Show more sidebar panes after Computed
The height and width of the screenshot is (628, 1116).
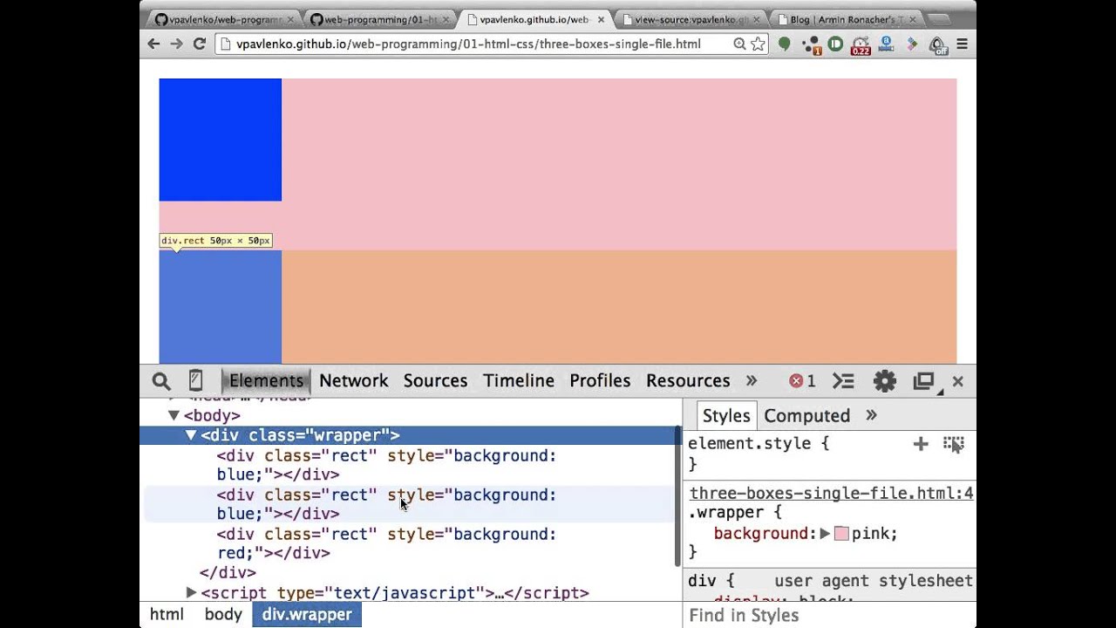pyautogui.click(x=871, y=416)
